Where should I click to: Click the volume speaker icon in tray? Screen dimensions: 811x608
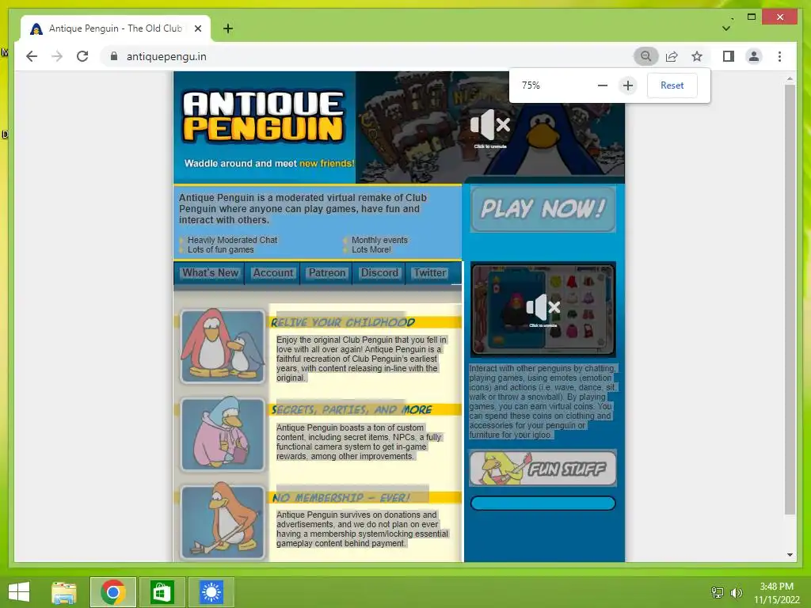736,592
